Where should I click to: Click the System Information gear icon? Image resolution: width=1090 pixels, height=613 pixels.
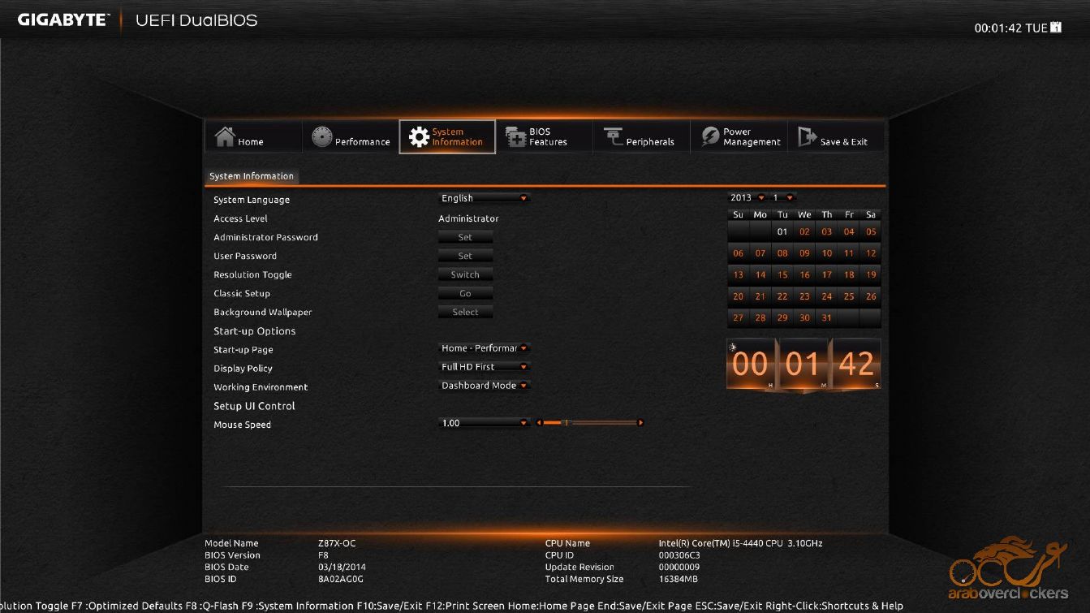coord(419,137)
